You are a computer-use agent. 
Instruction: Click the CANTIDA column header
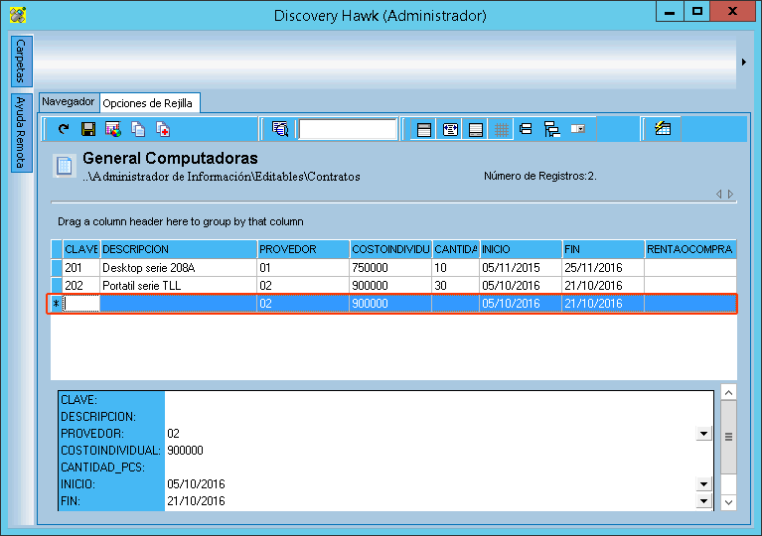tap(456, 249)
